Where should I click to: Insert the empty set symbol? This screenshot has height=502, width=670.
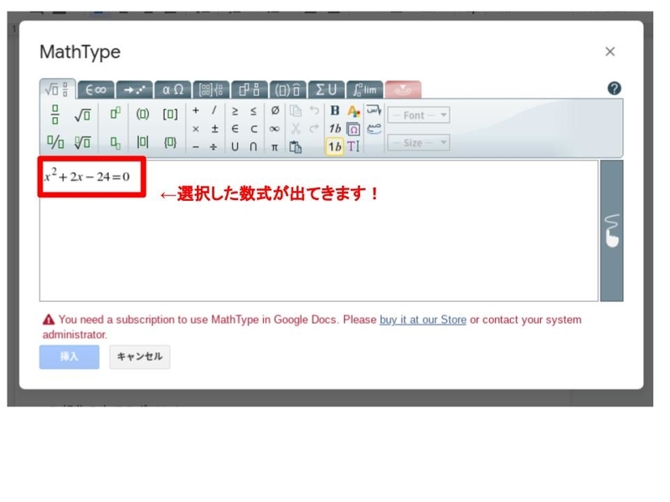click(x=275, y=111)
